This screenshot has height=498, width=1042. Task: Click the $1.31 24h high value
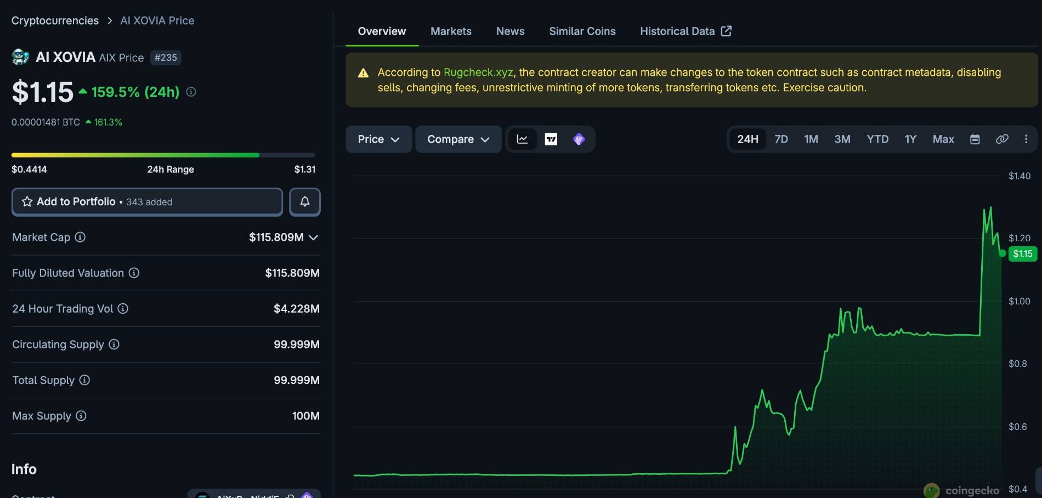305,169
